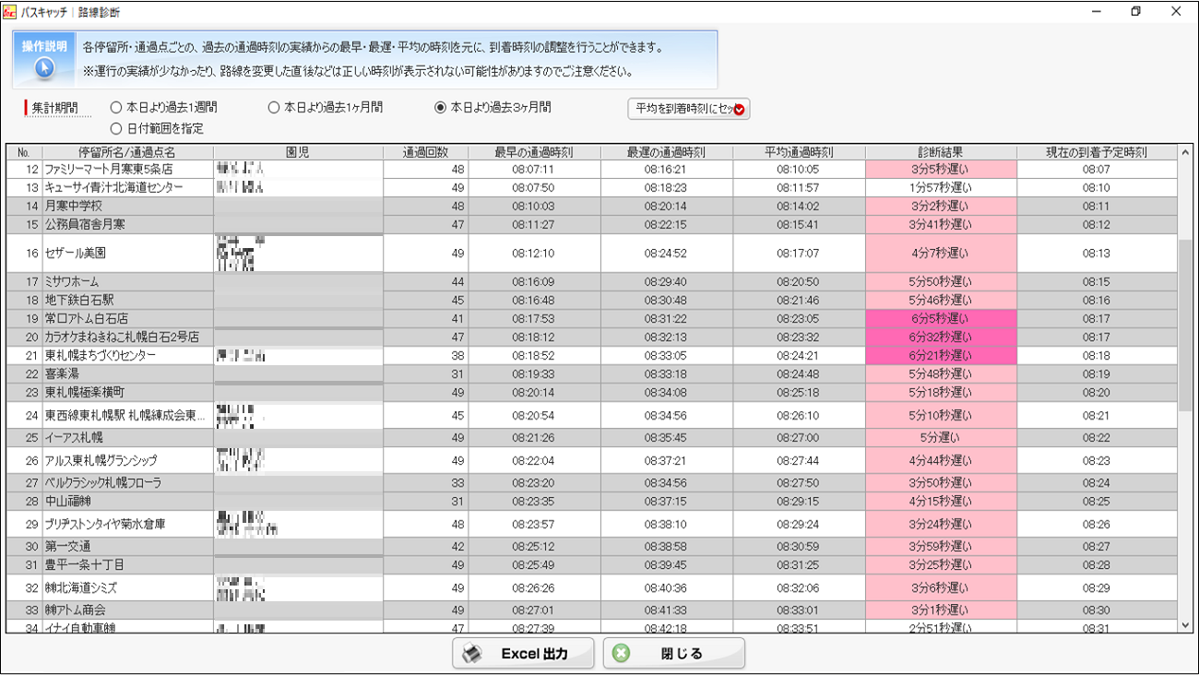This screenshot has height=675, width=1199.
Task: Click the 集計期間 label
Action: click(55, 108)
